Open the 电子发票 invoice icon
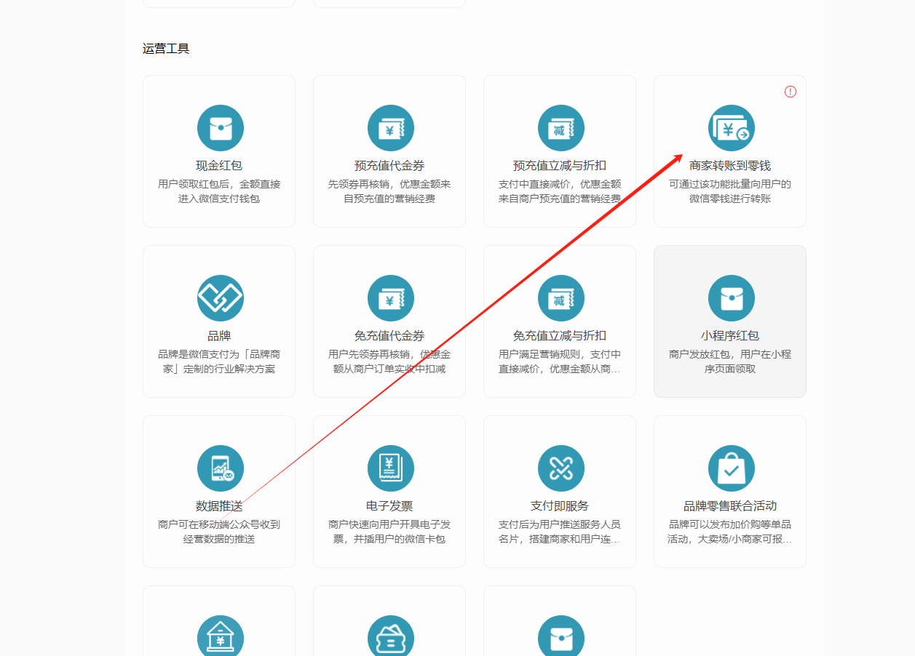Viewport: 915px width, 656px height. pyautogui.click(x=390, y=468)
